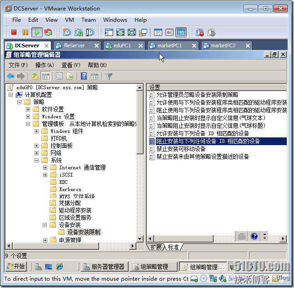Screen dimensions: 294x288
Task: Enter full screen mode icon
Action: coord(132,32)
